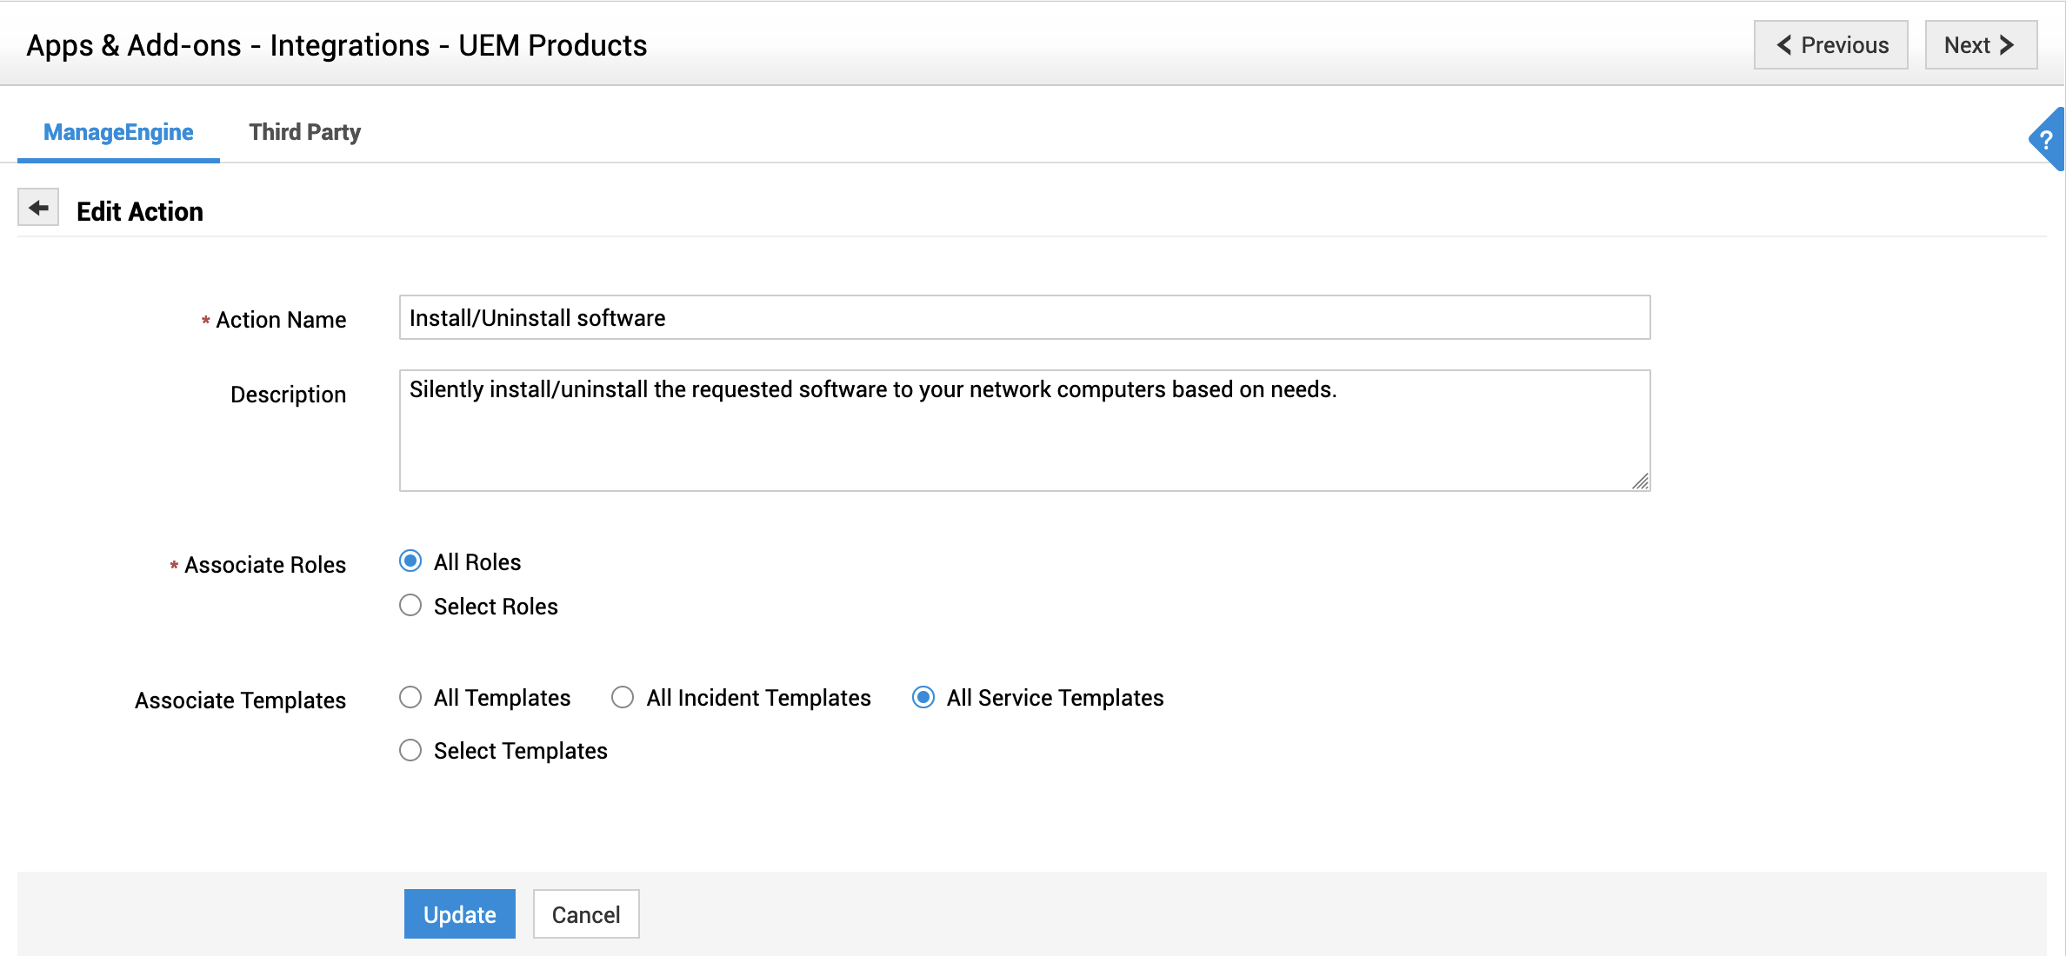Image resolution: width=2066 pixels, height=956 pixels.
Task: Select All Service Templates radio button
Action: [x=923, y=697]
